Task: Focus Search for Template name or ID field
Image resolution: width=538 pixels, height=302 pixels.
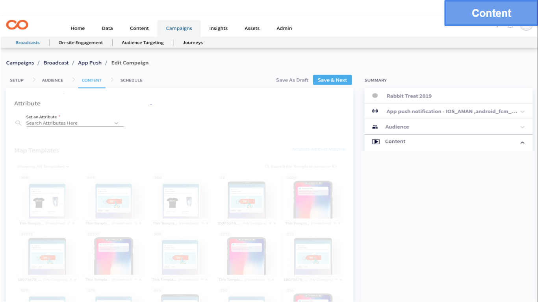Action: pos(304,167)
